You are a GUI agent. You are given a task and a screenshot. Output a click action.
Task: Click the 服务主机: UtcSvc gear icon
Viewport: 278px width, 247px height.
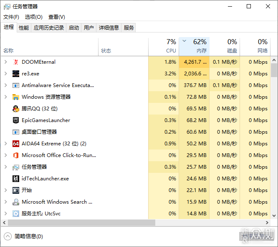(x=16, y=214)
